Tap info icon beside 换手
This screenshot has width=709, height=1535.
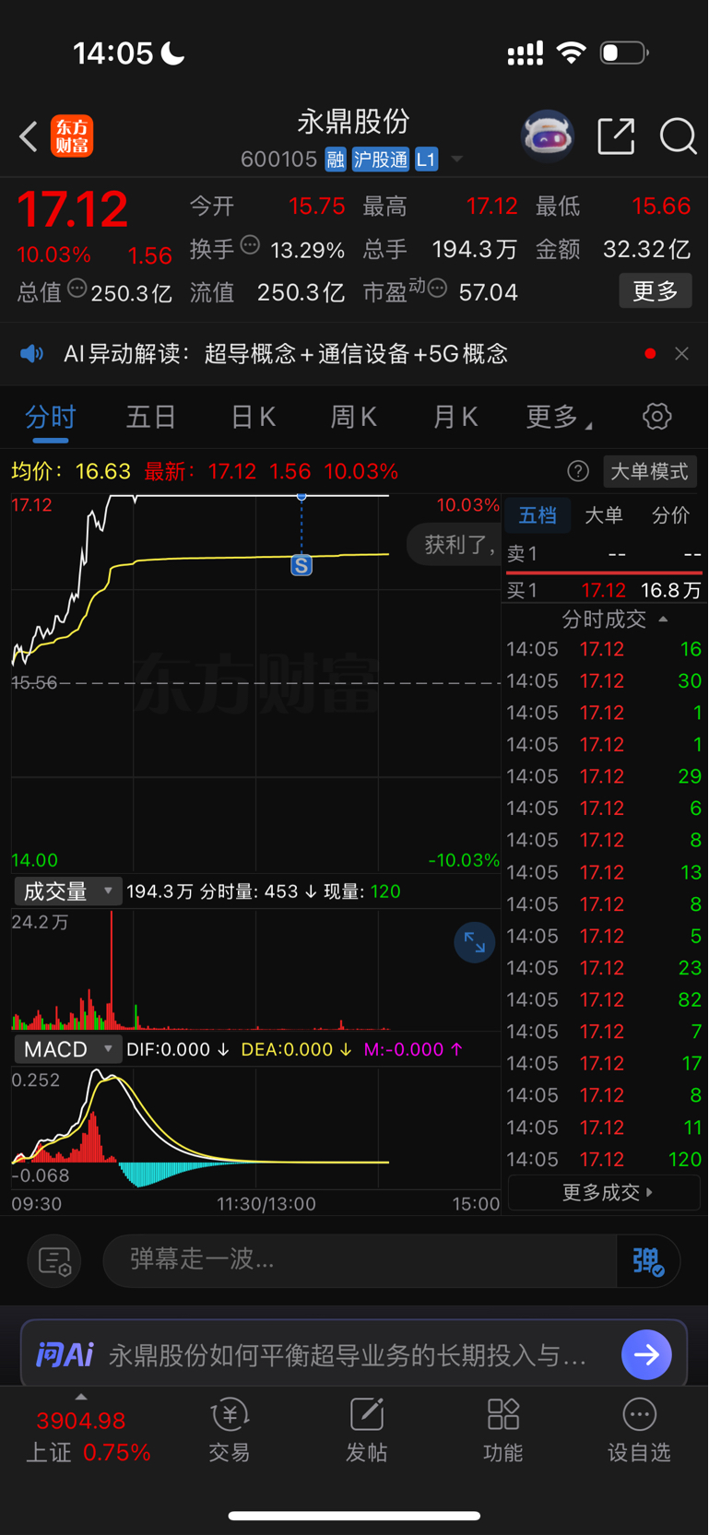tap(250, 245)
